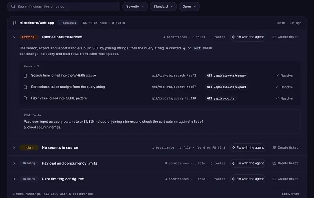Click 'Filter value joined into a LIKE pattern'
The image size is (314, 198).
[x=59, y=98]
